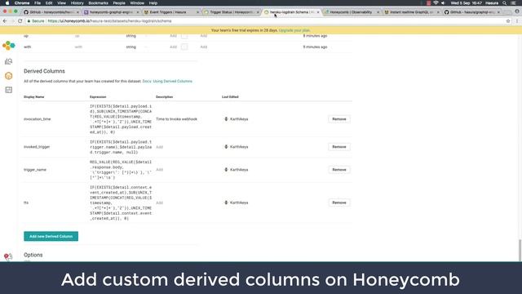Image resolution: width=522 pixels, height=294 pixels.
Task: Click the trigger_name REG_VALUE expression text
Action: click(121, 170)
